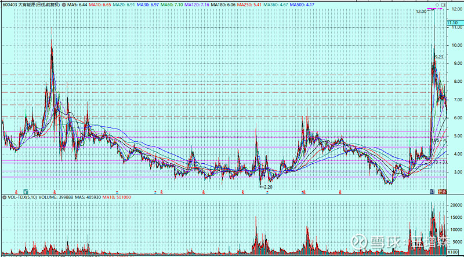This screenshot has width=464, height=257.
Task: Click the 2.20 low price annotation
Action: coord(266,188)
